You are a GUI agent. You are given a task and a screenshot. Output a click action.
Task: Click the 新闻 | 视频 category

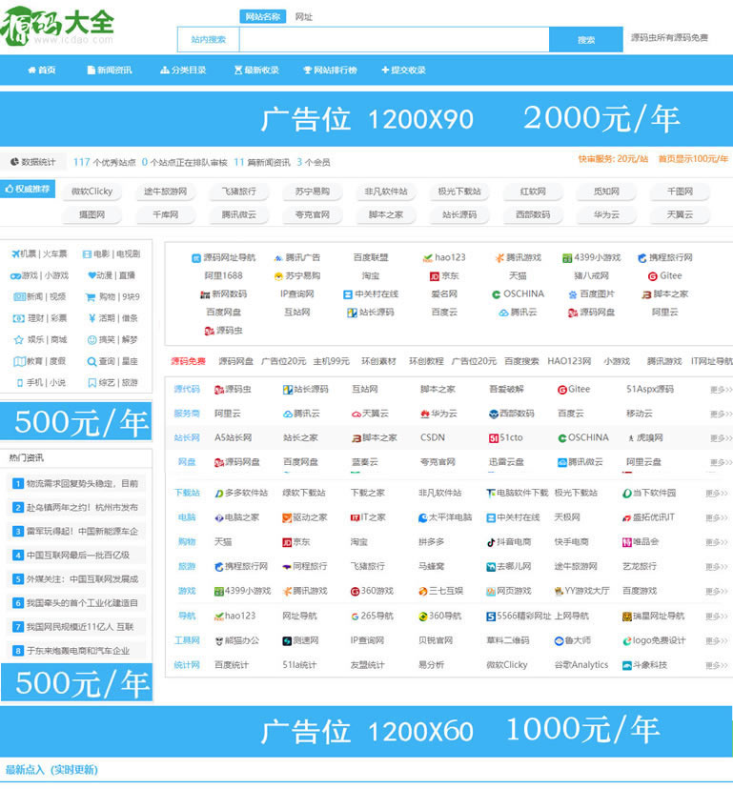coord(39,296)
